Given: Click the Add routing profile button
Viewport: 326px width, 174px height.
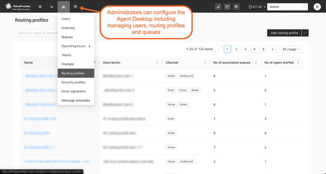Looking at the screenshot, I should 284,33.
